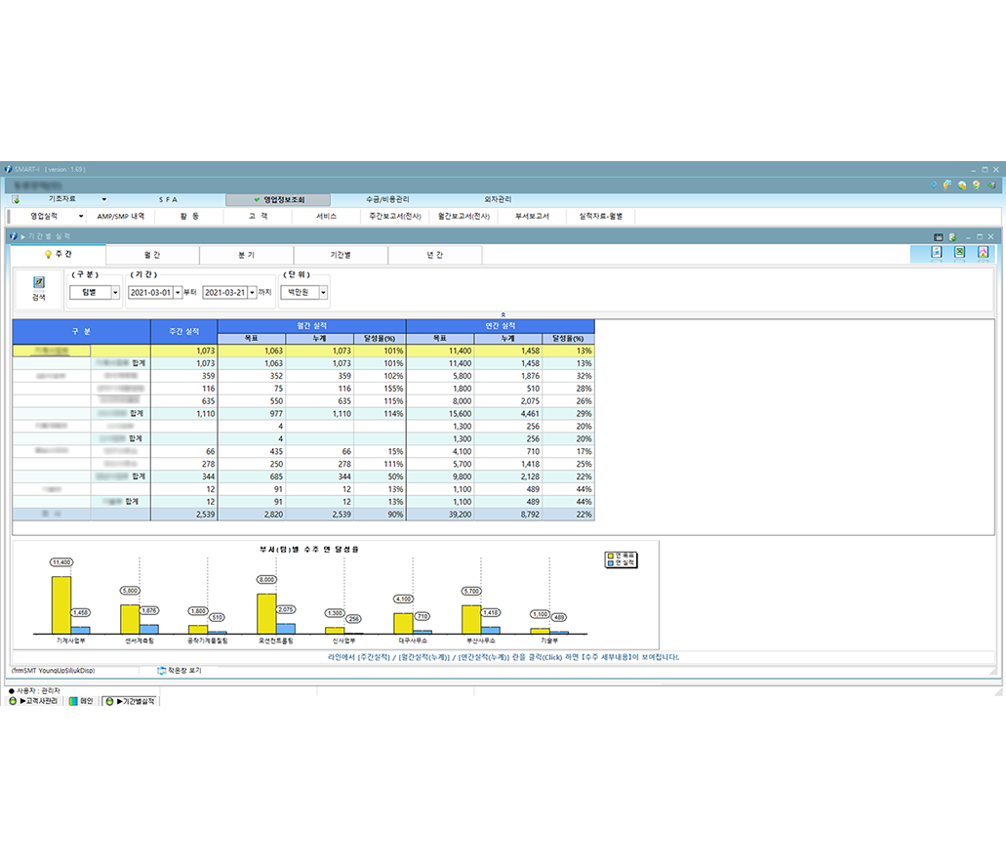This screenshot has height=868, width=1006.
Task: Click the 고객사관리 window button at bottom
Action: (33, 701)
